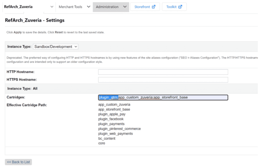This screenshot has height=167, width=259.
Task: Click empty end of the Cartridges field
Action: click(207, 97)
